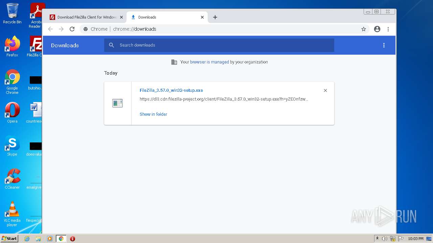Click Show in folder link
The width and height of the screenshot is (433, 243).
point(153,114)
